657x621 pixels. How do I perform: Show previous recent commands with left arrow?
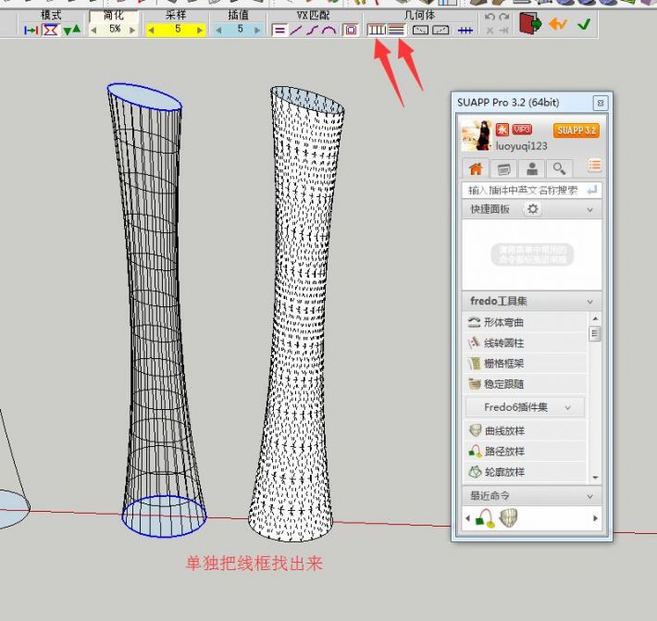pos(467,518)
